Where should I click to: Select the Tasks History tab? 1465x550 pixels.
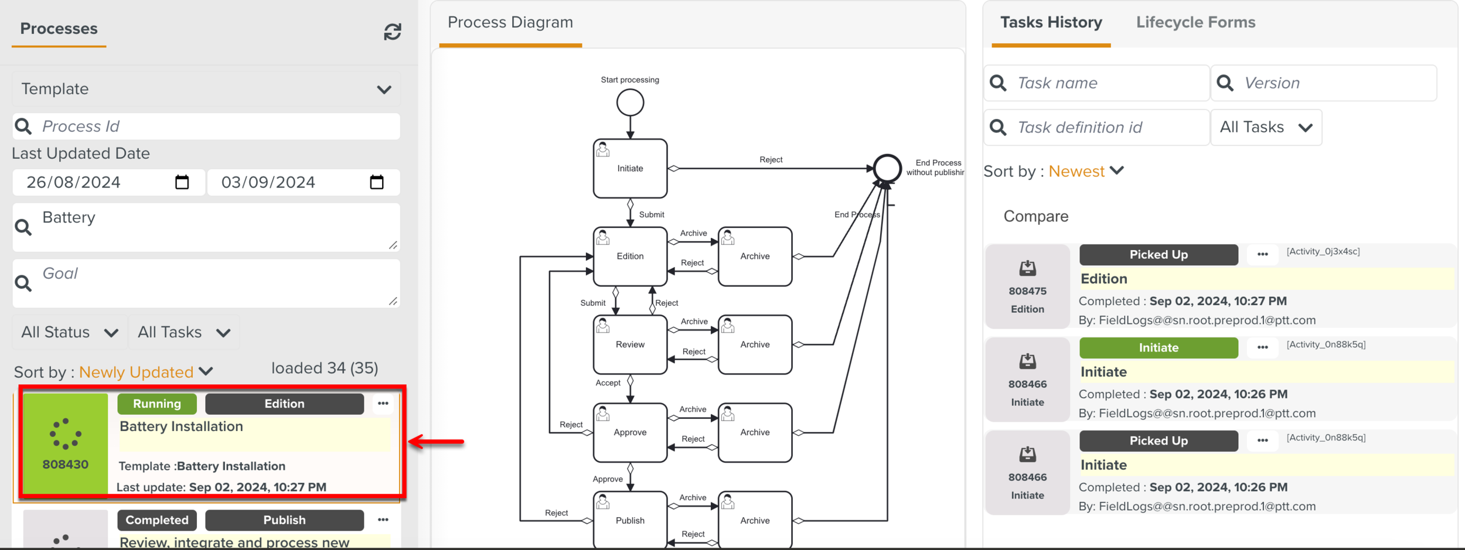coord(1050,22)
